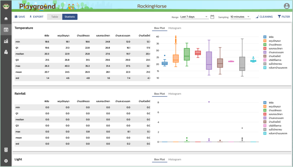Switch Rainfall chart to Histogram tab
Screen dimensions: 293x167
(x=175, y=94)
